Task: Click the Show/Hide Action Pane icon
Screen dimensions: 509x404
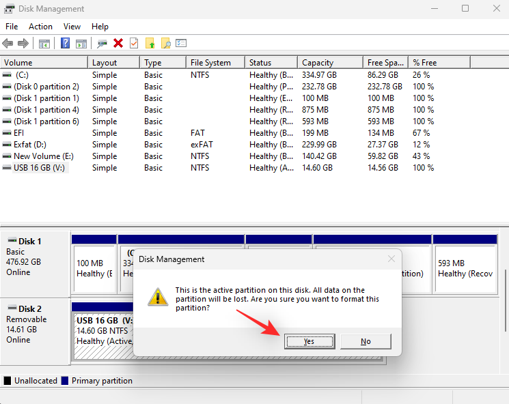Action: click(x=81, y=44)
